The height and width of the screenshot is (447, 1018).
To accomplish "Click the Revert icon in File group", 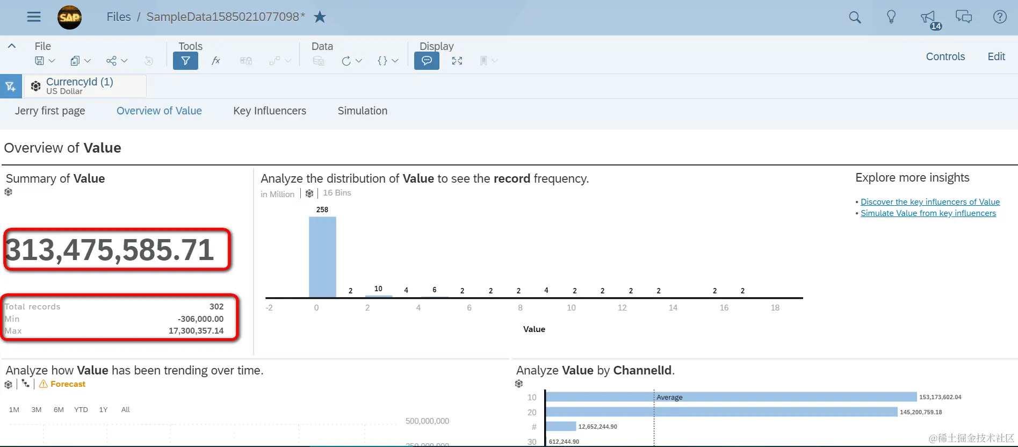I will click(149, 61).
